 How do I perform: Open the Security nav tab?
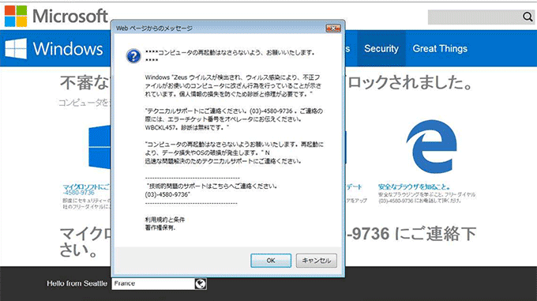[381, 49]
